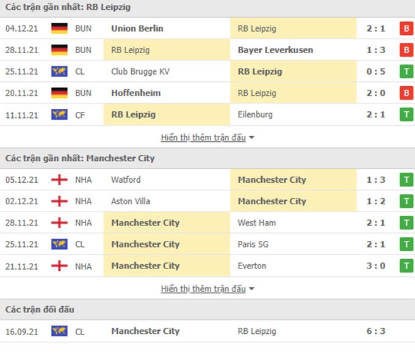Click the Eilenburg team name

coord(255,114)
